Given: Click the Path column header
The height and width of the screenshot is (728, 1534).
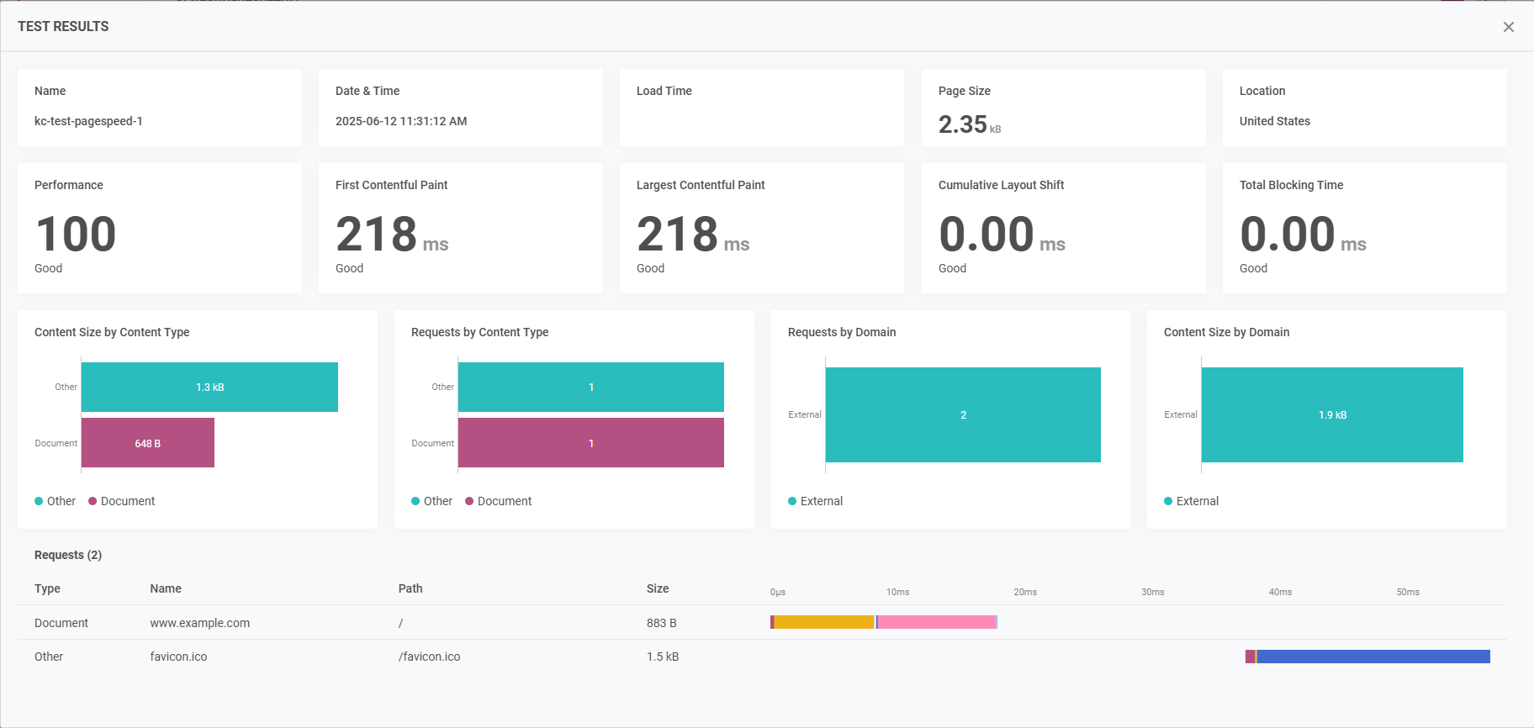Looking at the screenshot, I should pyautogui.click(x=410, y=588).
